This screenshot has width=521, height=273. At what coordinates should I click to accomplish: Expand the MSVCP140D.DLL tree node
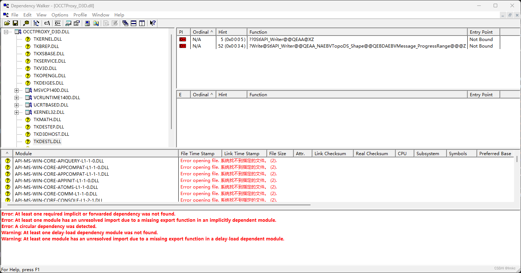click(16, 90)
